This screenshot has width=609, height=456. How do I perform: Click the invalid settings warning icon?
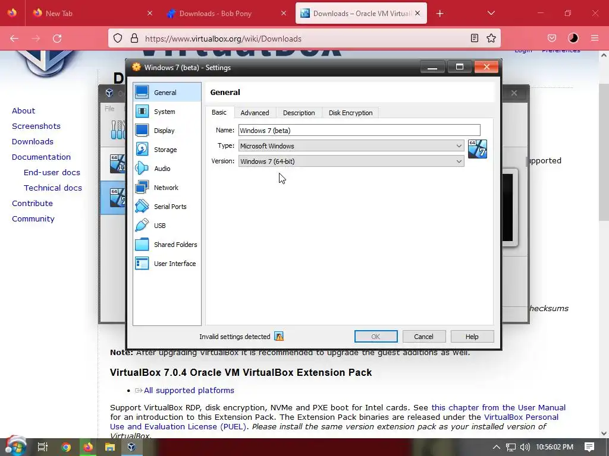279,336
